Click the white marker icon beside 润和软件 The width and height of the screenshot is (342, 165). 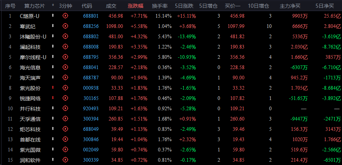point(53,159)
